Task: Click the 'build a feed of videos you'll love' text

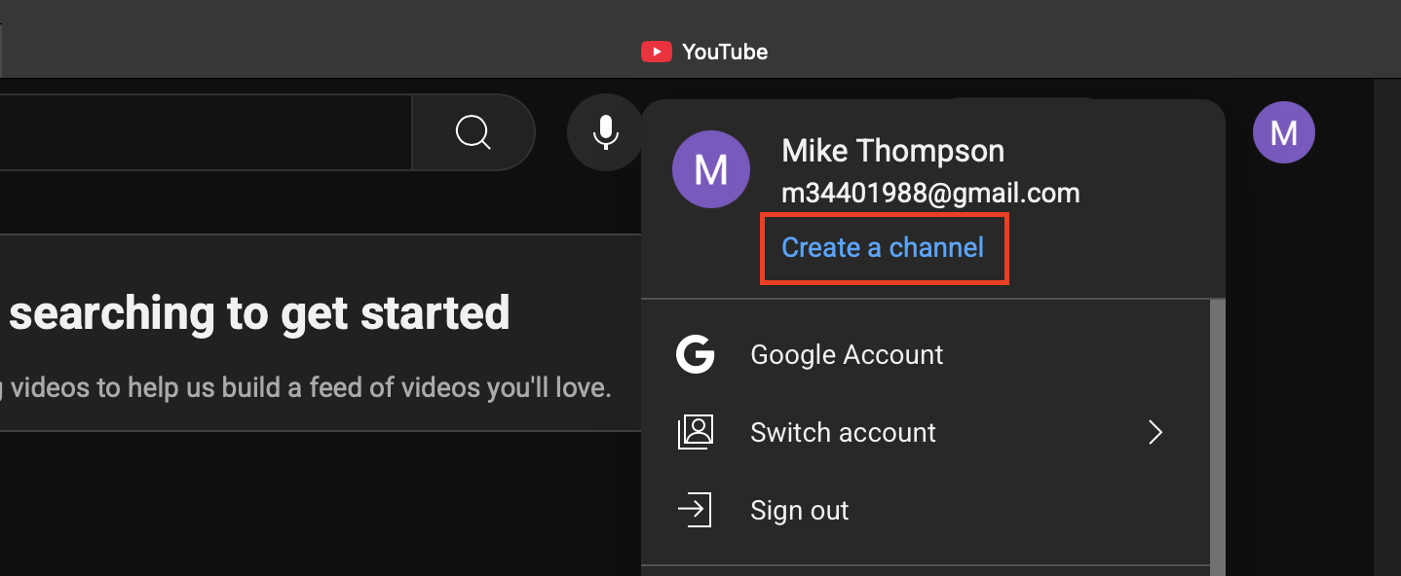Action: point(416,388)
